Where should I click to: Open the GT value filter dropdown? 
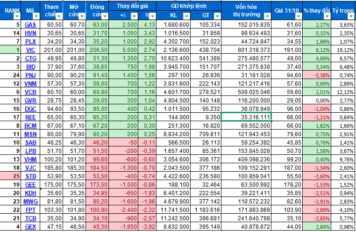point(218,16)
